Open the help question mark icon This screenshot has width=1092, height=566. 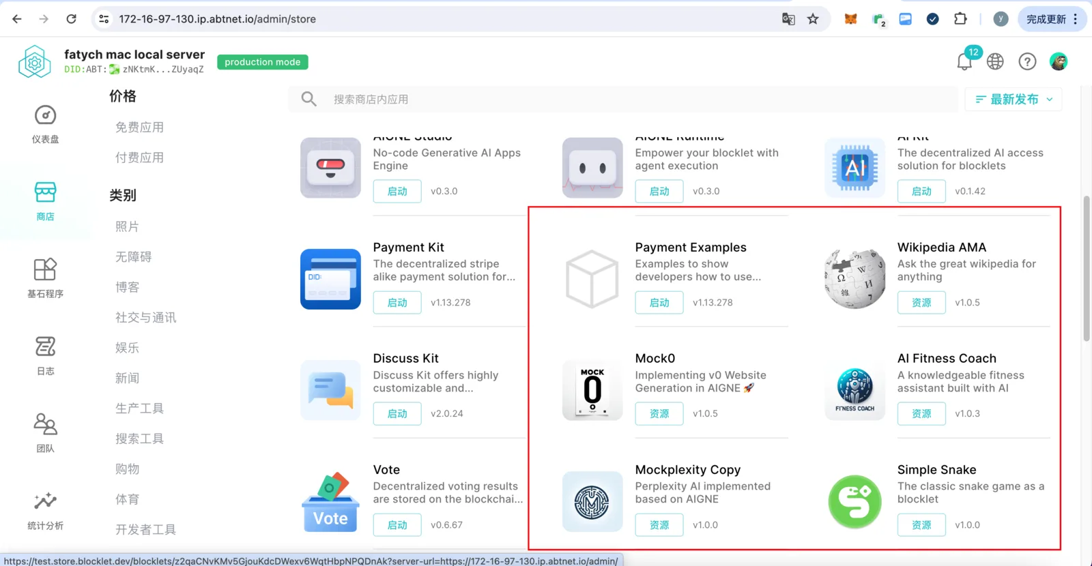click(1027, 61)
